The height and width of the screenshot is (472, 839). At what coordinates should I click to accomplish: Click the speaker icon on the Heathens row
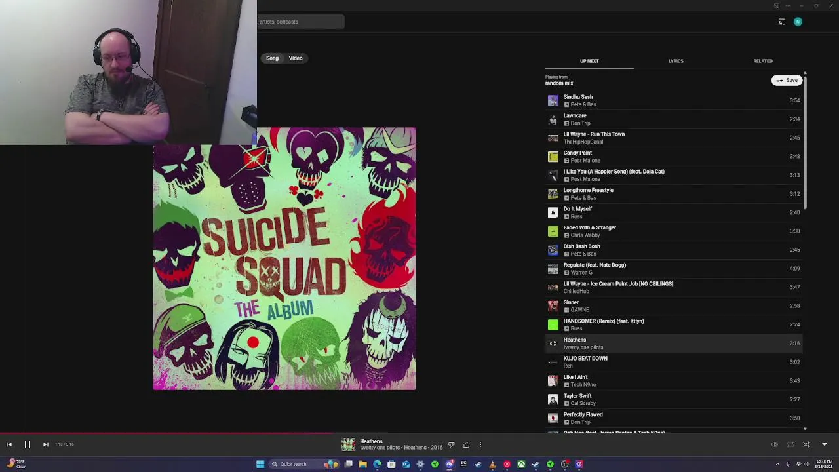pos(553,344)
